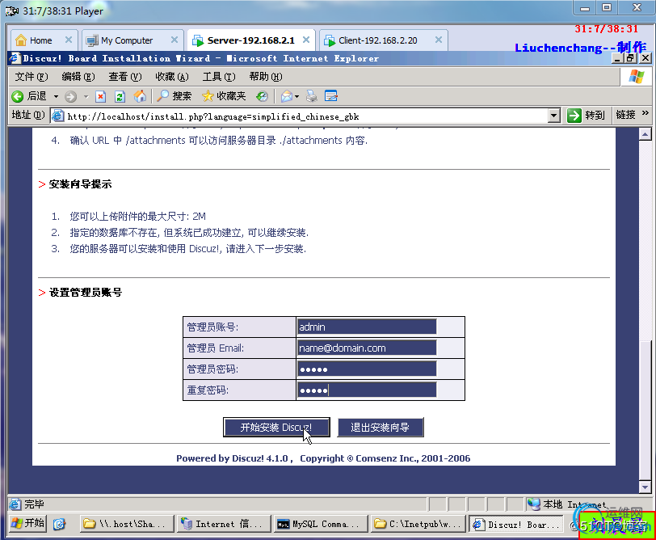Switch to the Internet 信息 taskbar button
The width and height of the screenshot is (656, 540).
click(x=224, y=524)
